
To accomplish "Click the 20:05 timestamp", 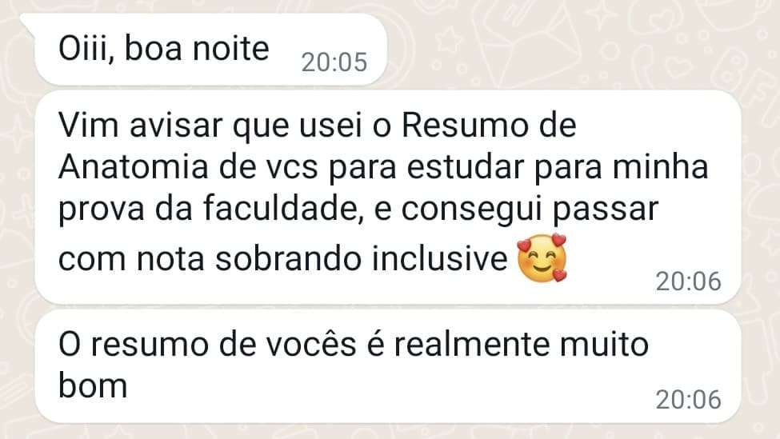I will (x=334, y=62).
